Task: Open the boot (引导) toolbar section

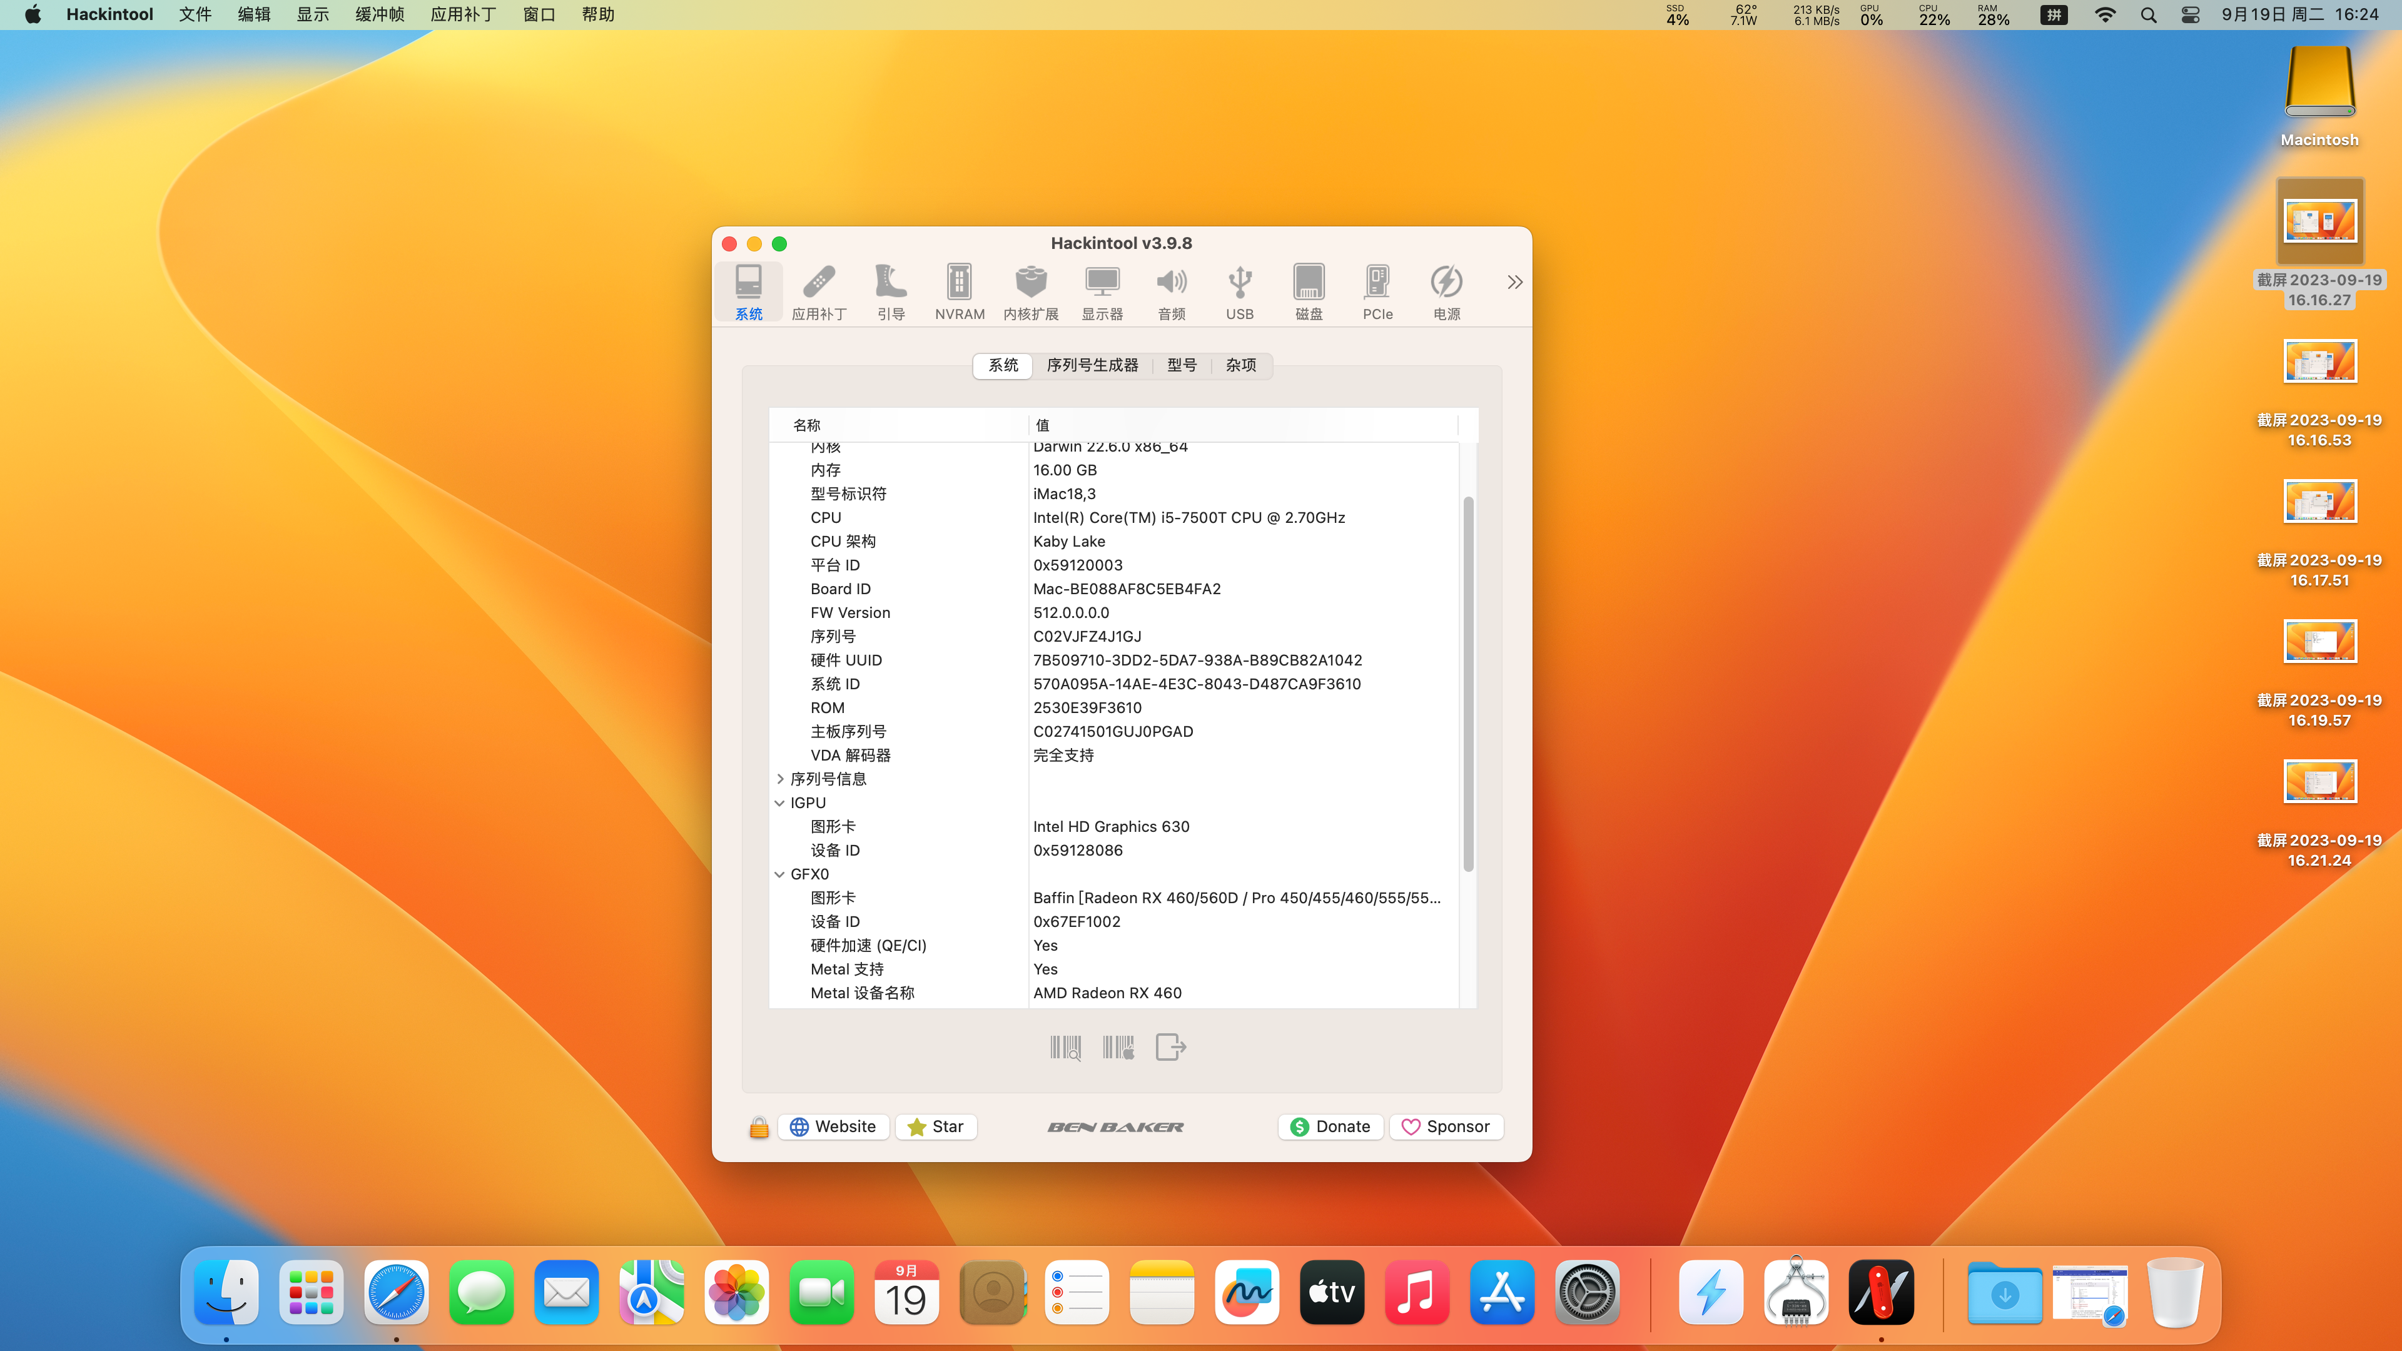Action: 891,291
